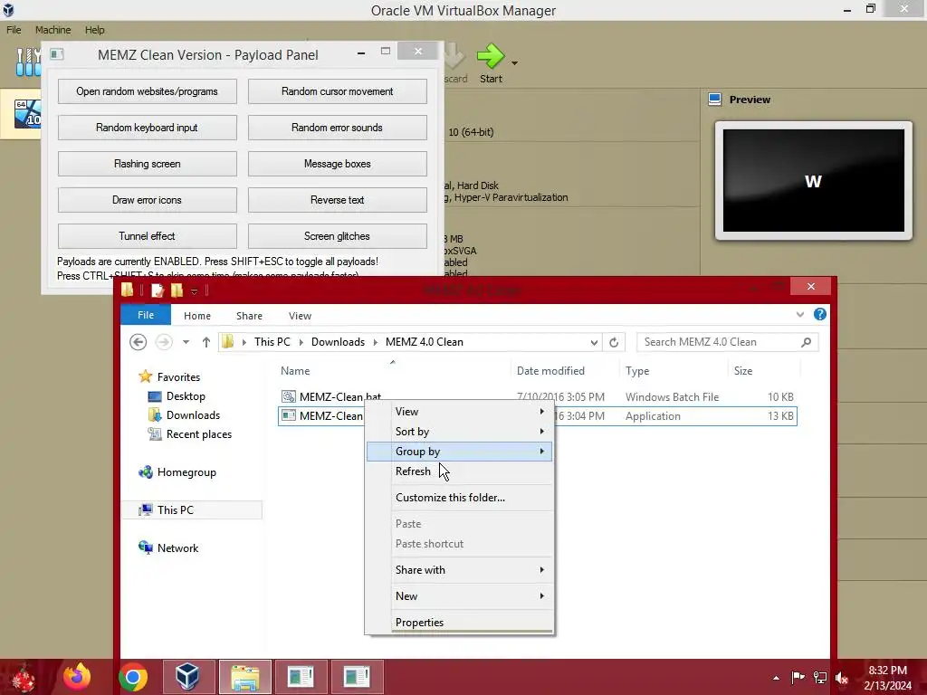927x695 pixels.
Task: Toggle Flashing screen payload
Action: click(x=148, y=164)
